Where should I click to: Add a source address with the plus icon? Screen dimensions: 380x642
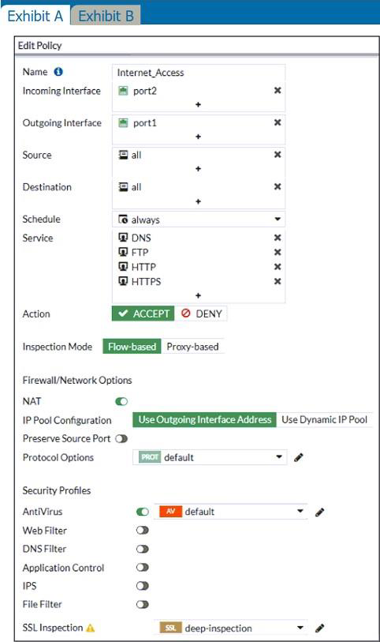[198, 168]
